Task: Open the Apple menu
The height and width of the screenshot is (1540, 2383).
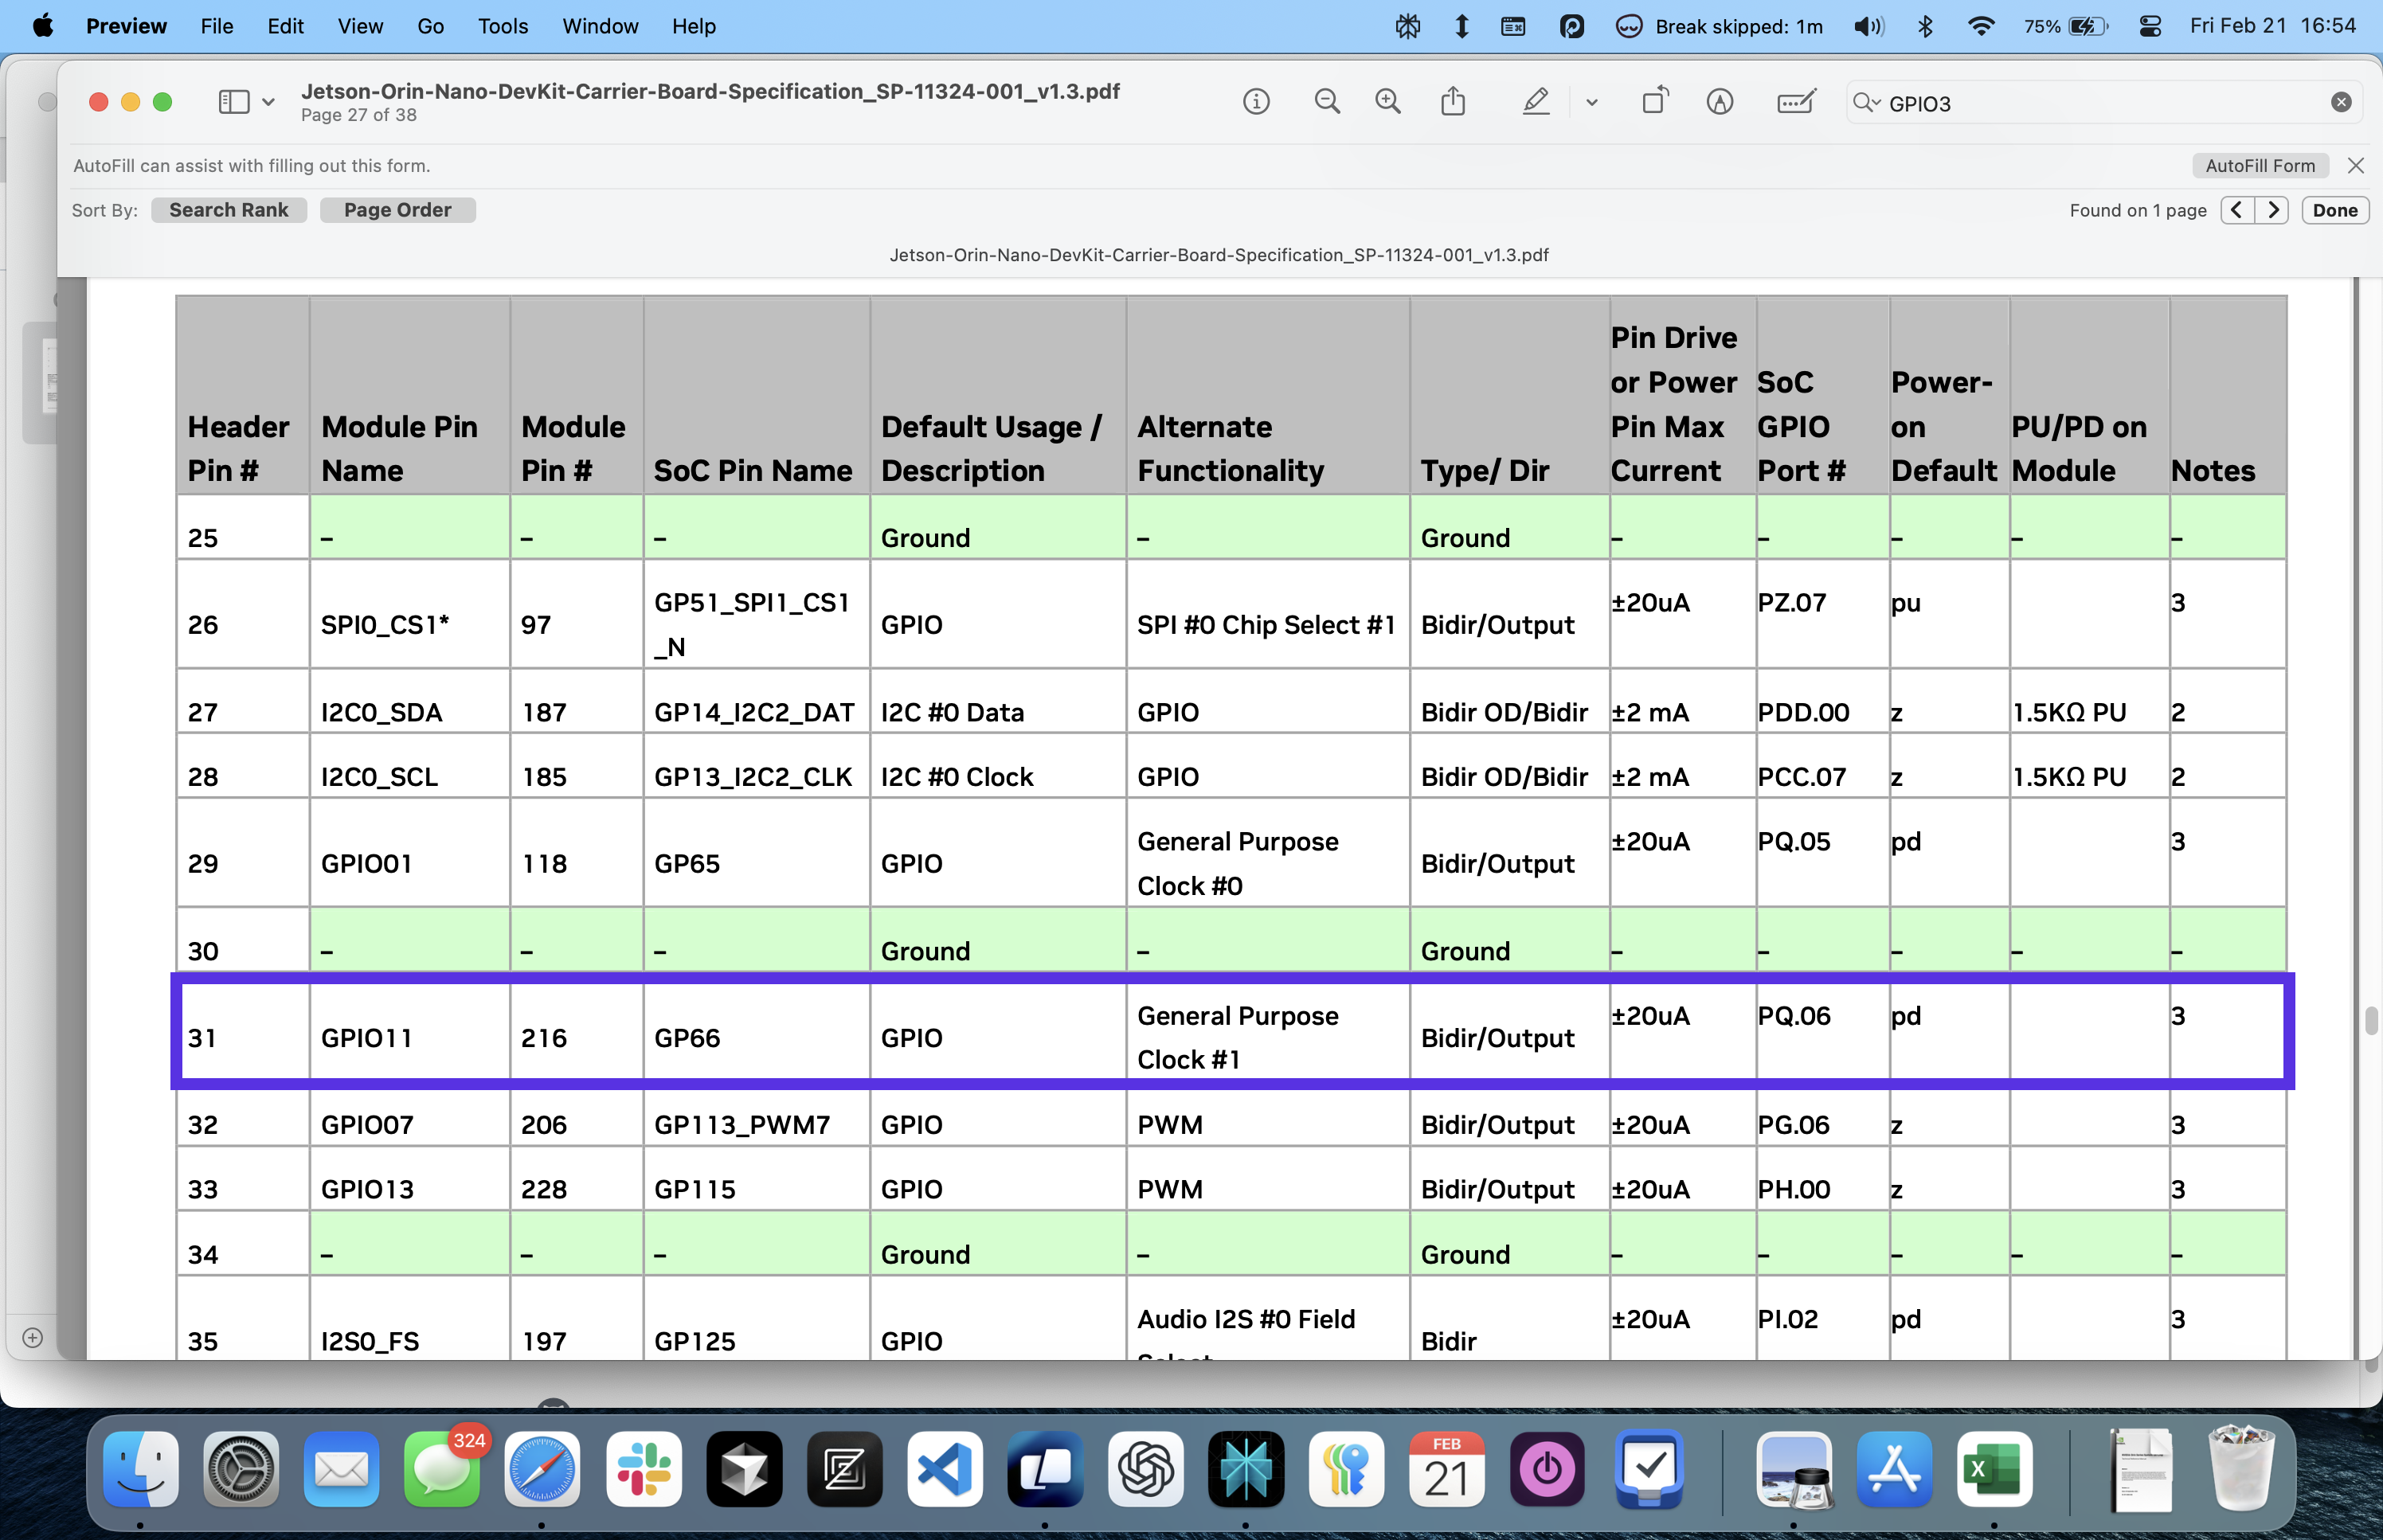Action: (42, 26)
